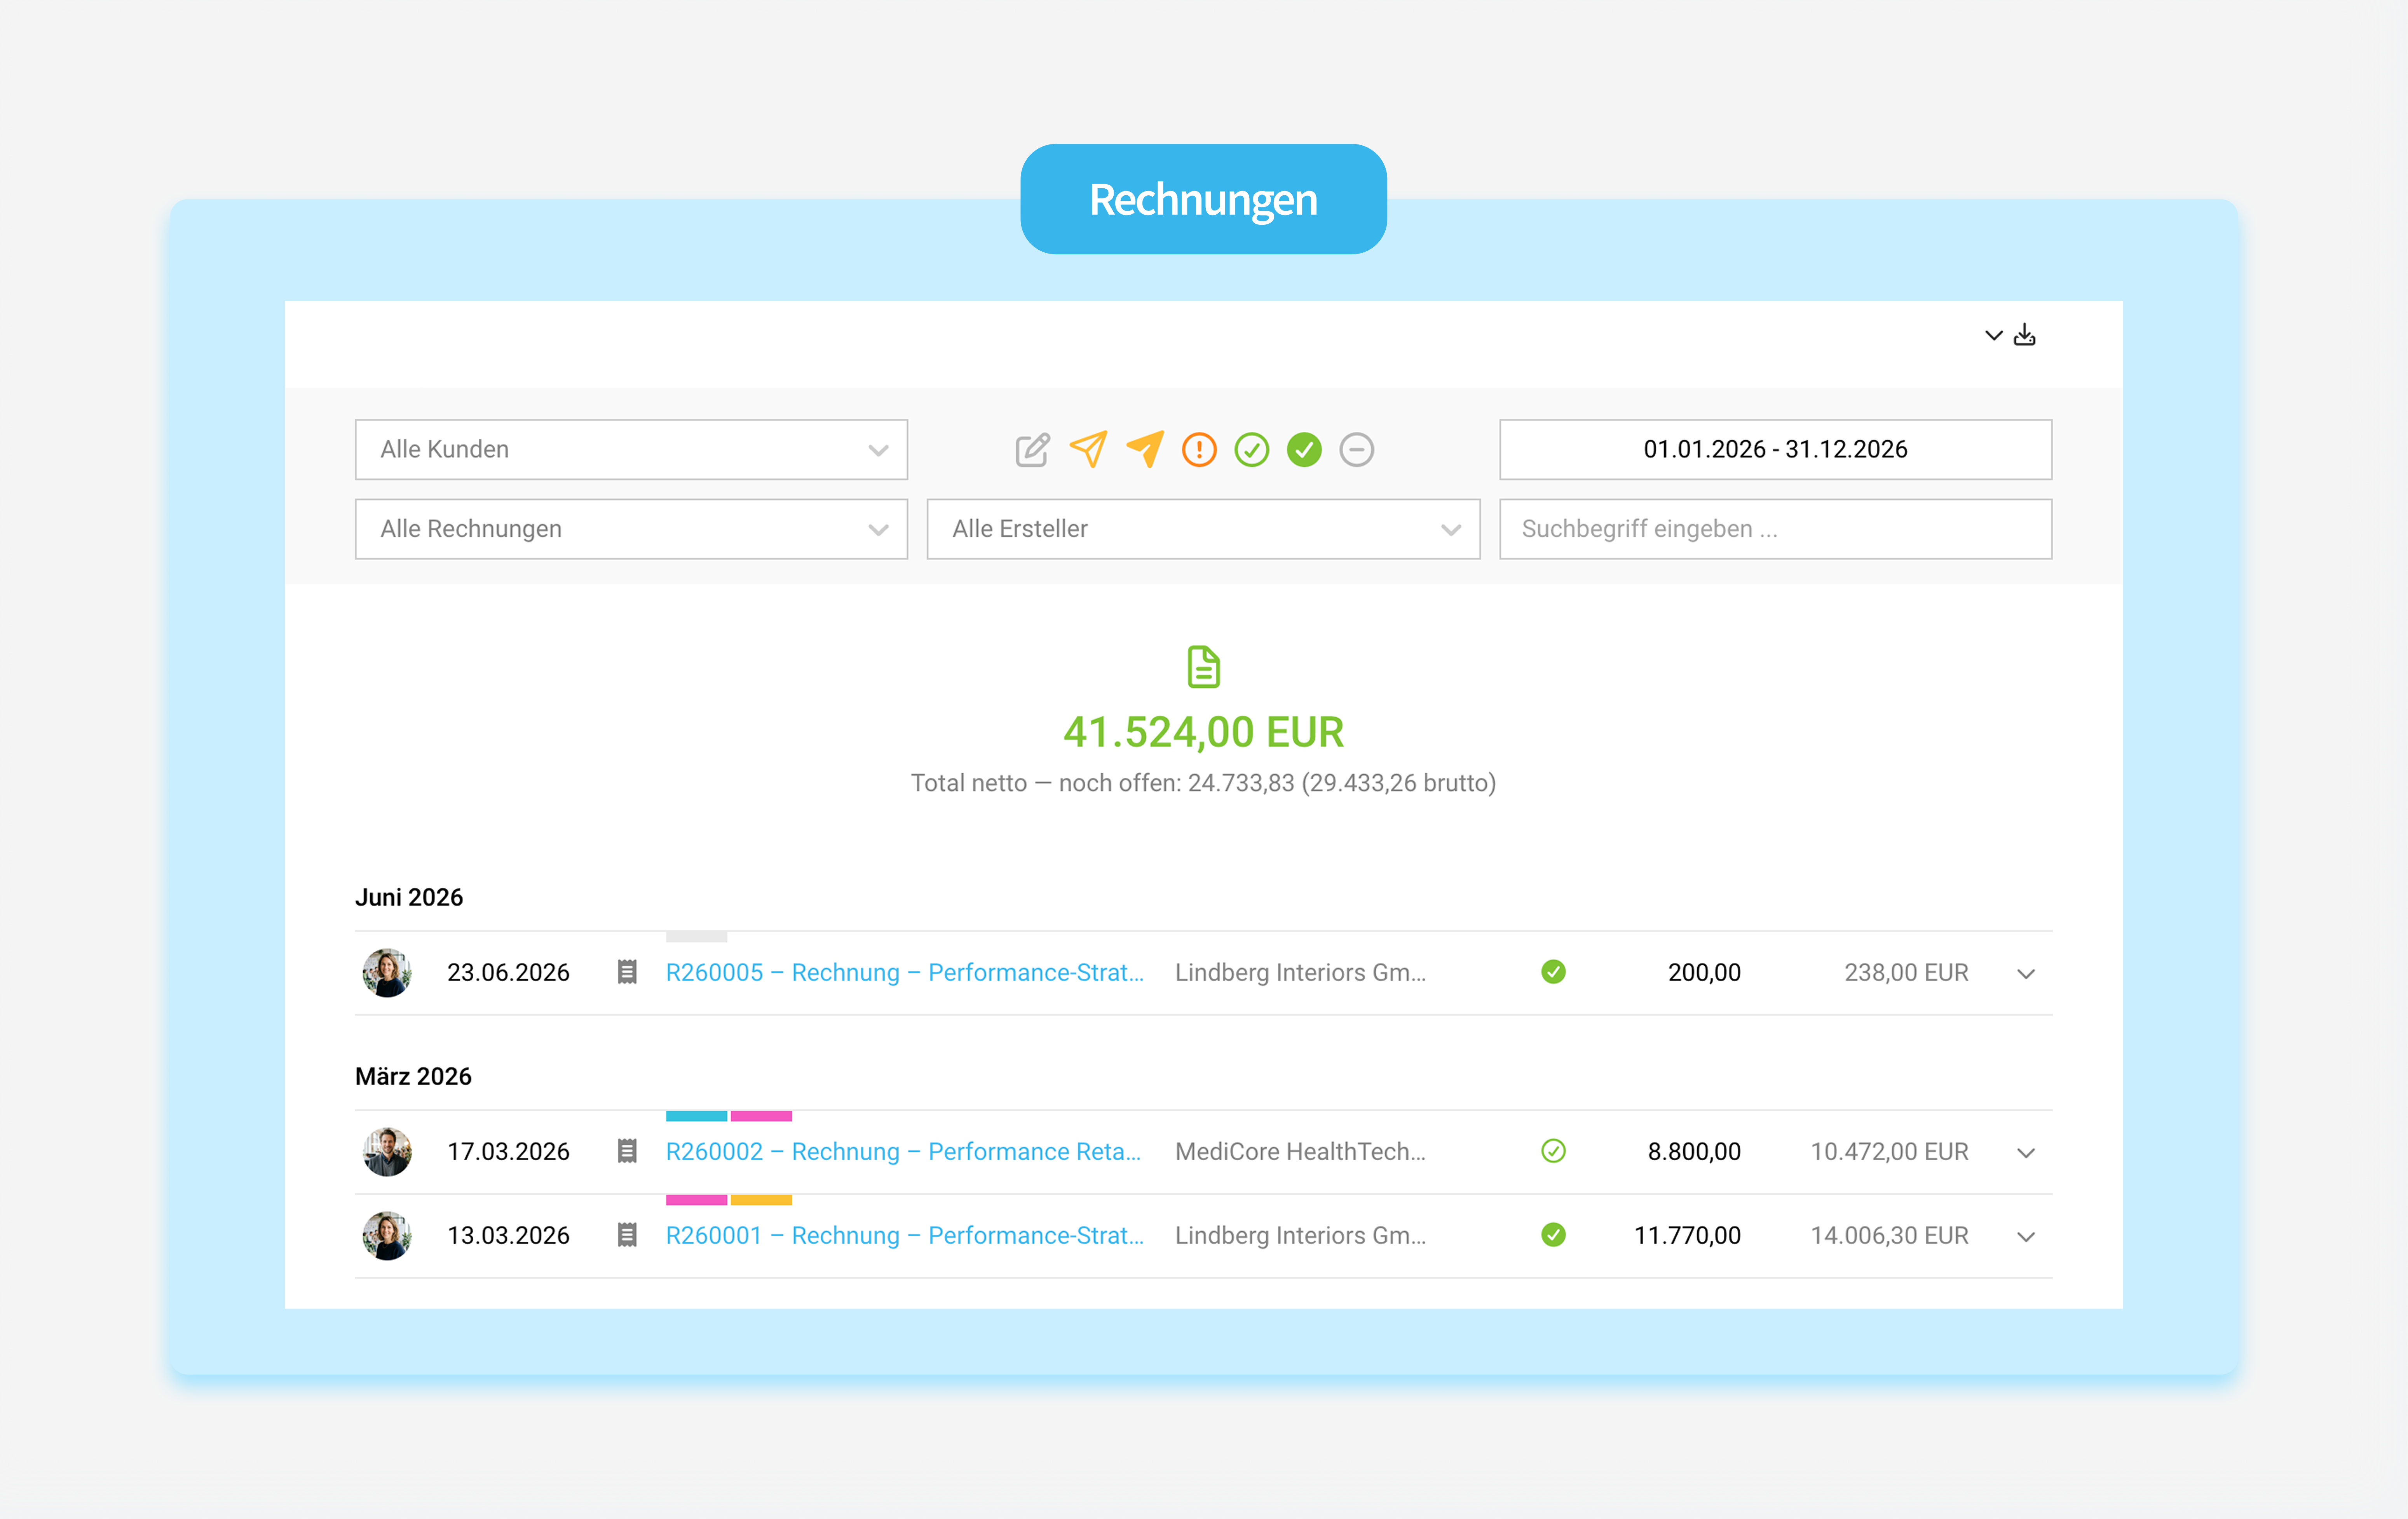Open the Alle Kunden dropdown
Viewport: 2408px width, 1519px height.
click(x=631, y=450)
